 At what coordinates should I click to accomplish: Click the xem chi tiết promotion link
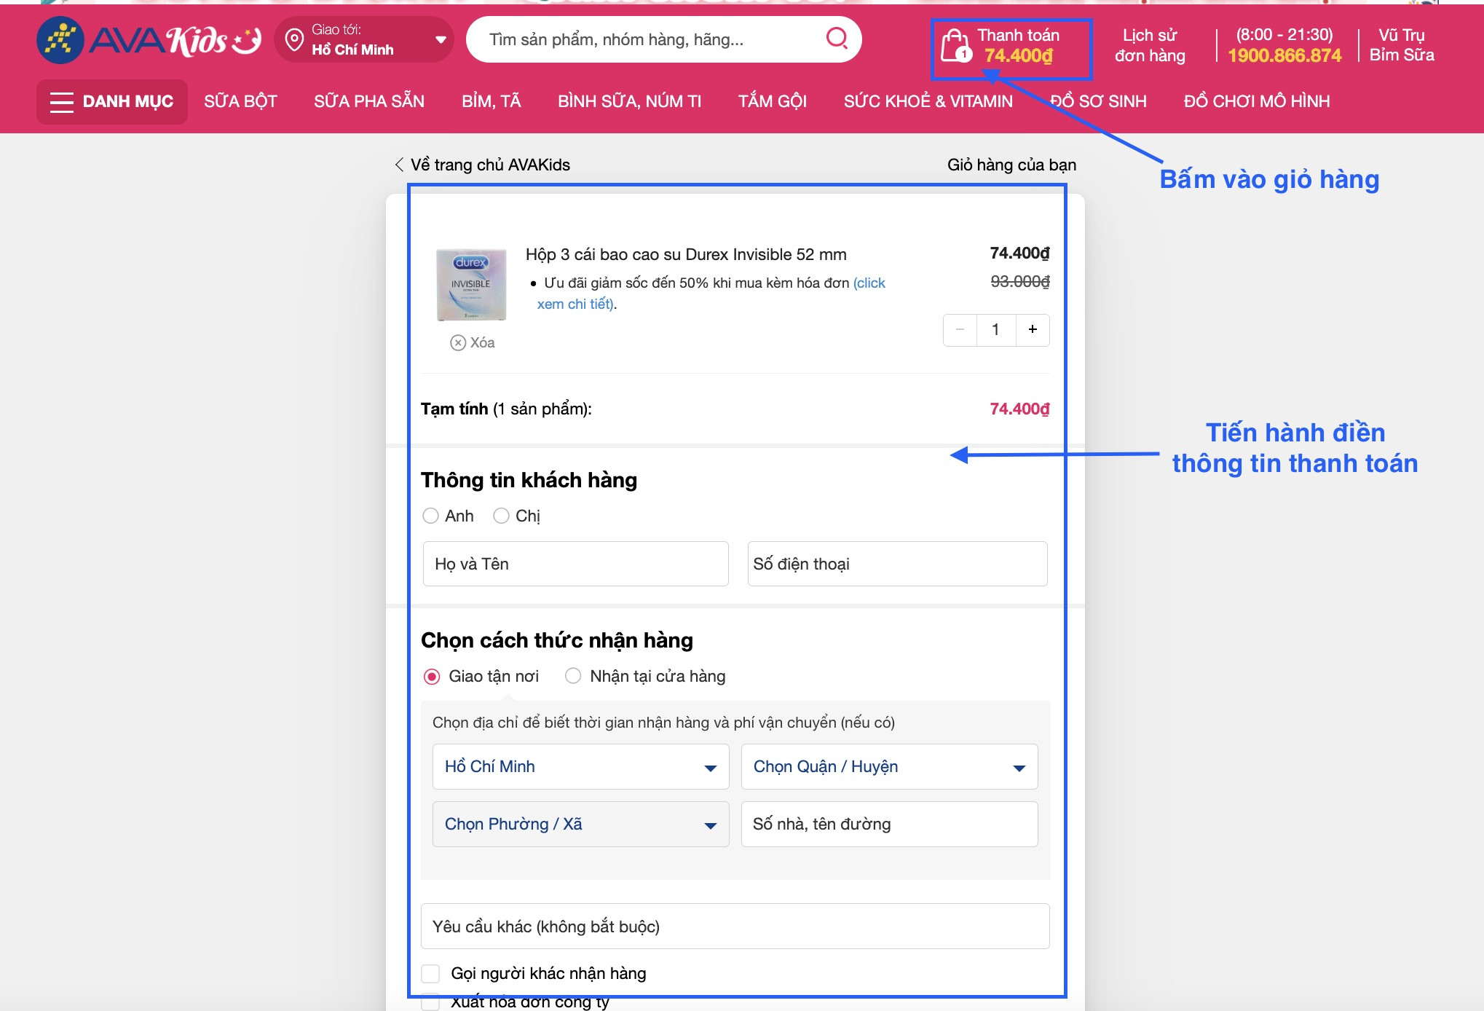click(575, 304)
